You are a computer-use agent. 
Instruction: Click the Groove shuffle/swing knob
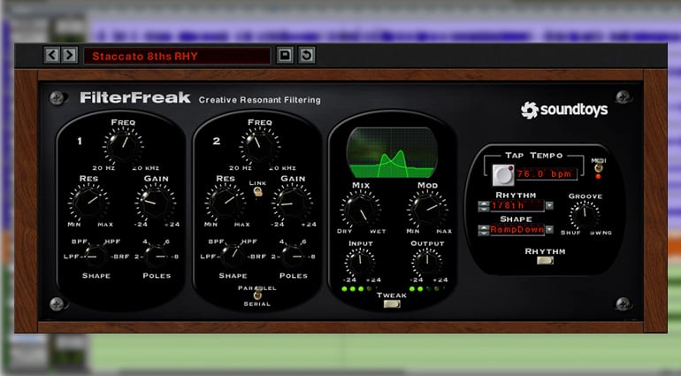pyautogui.click(x=585, y=216)
